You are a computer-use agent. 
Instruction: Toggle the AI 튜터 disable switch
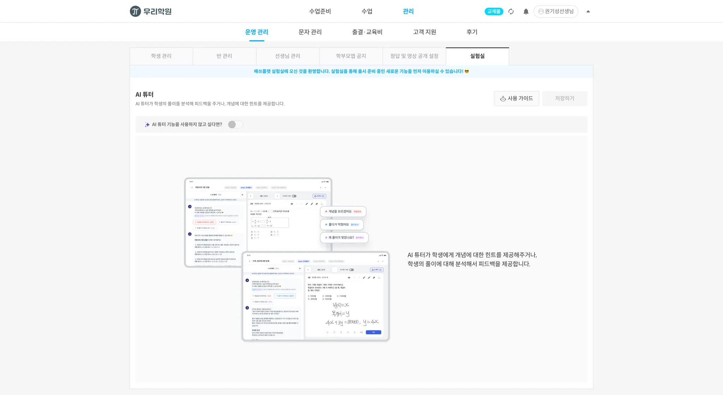tap(235, 124)
